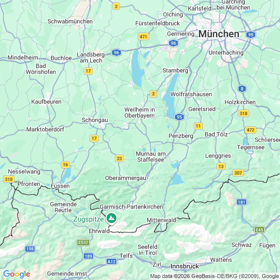Select the Innsbruck city label

point(185,266)
